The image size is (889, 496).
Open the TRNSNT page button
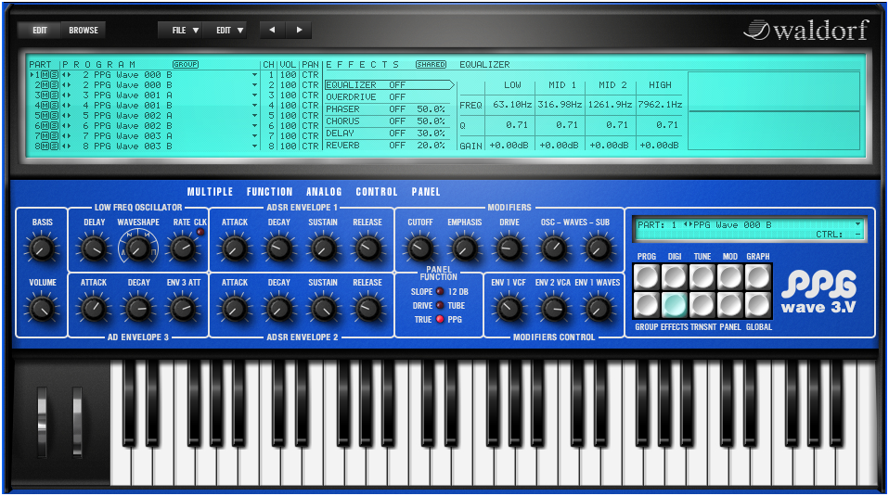click(702, 305)
